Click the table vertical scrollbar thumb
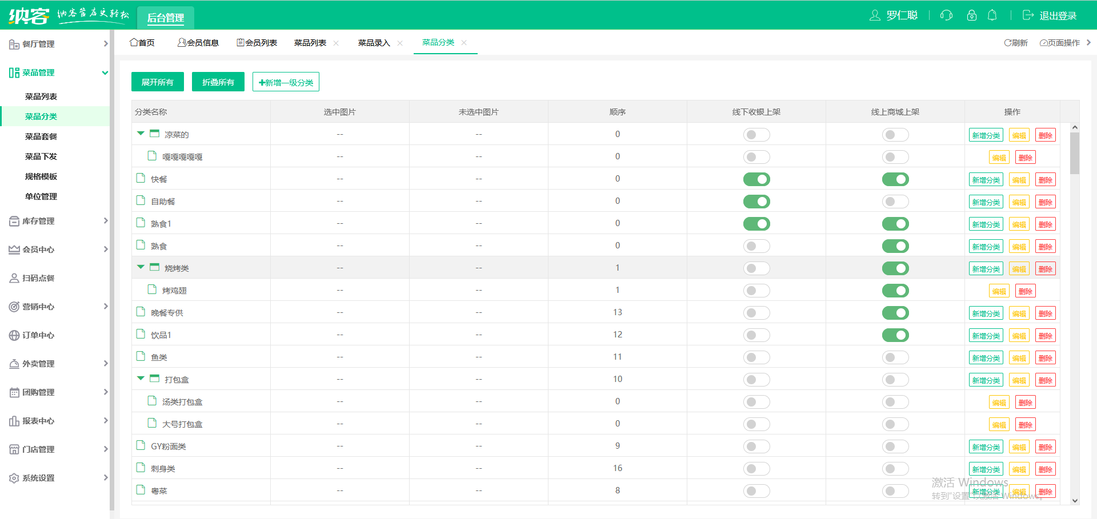 click(1075, 153)
